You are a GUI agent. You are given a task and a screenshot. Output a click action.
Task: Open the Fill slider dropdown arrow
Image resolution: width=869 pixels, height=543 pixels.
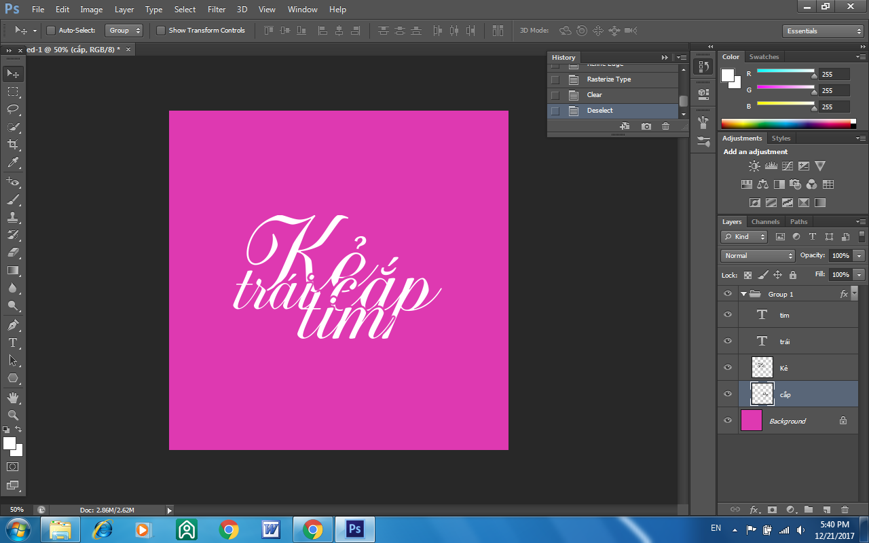(859, 275)
